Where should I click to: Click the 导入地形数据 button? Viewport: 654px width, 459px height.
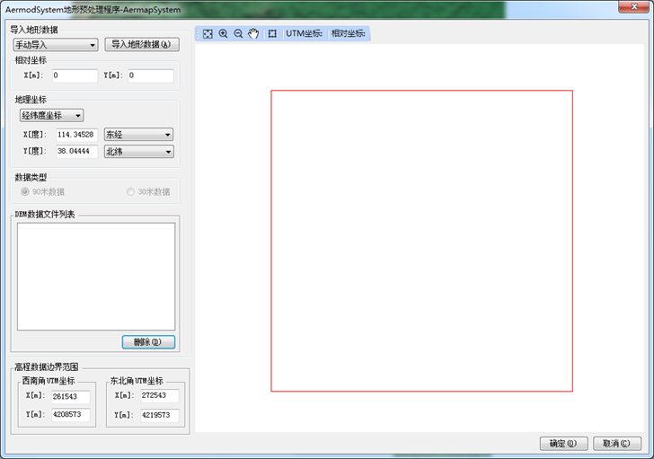pos(143,44)
